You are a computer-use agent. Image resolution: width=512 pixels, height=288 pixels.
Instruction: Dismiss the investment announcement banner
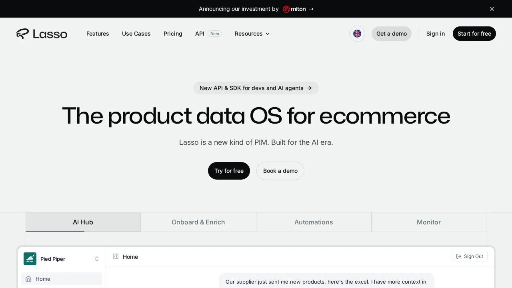pos(492,9)
